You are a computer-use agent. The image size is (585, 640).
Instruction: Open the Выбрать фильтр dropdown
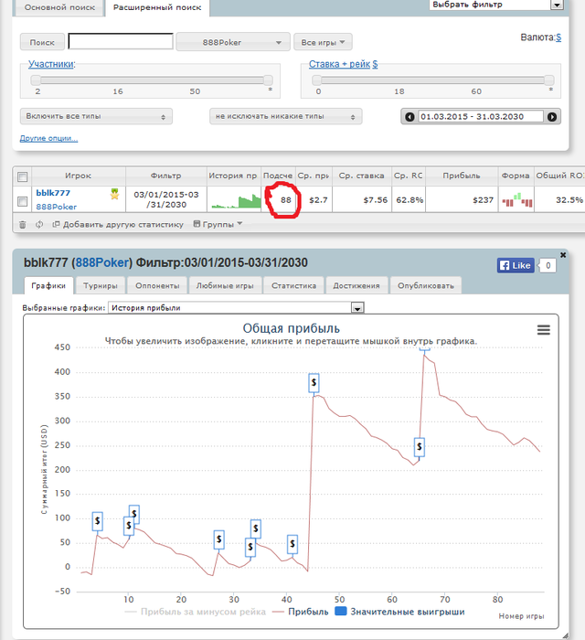tap(496, 5)
